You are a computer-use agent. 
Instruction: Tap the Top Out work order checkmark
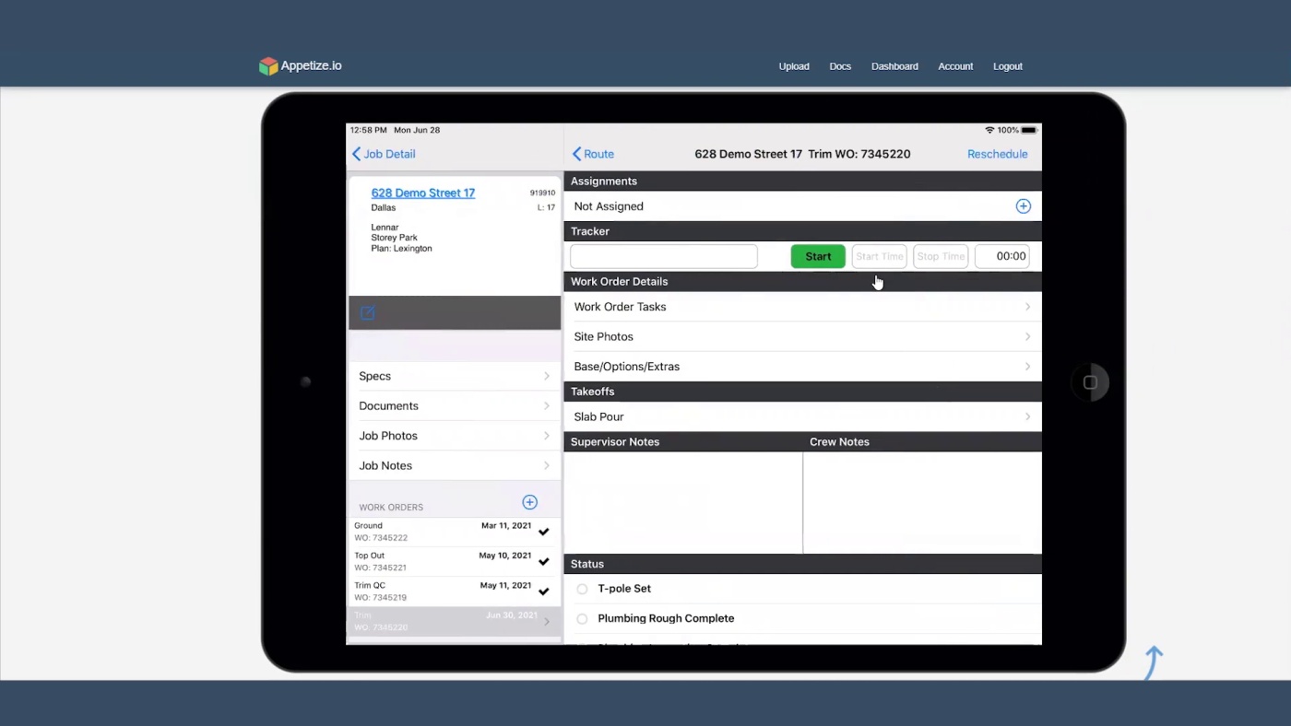pos(544,561)
